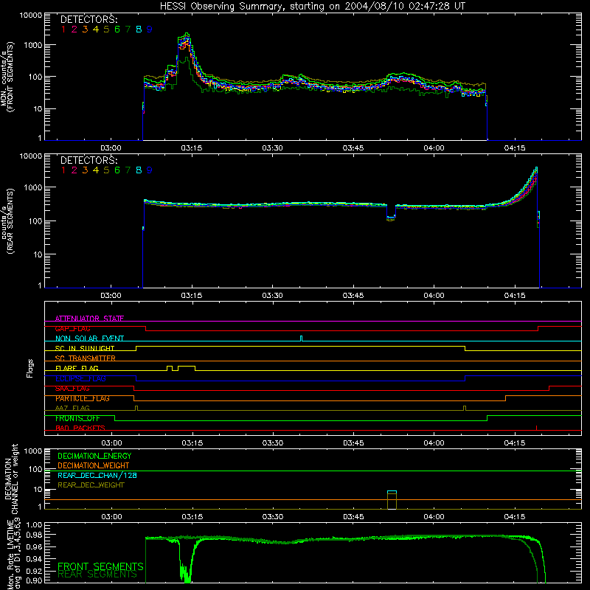Screen dimensions: 590x590
Task: Select detector 9 in the rear segments legend
Action: point(150,170)
